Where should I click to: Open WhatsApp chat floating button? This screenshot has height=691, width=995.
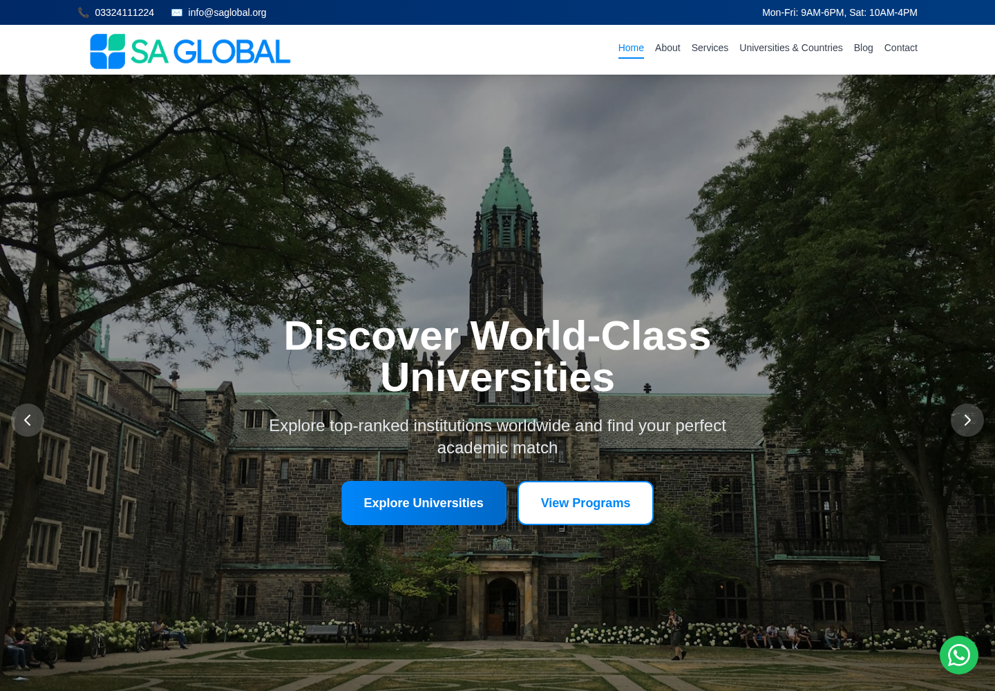[x=959, y=655]
